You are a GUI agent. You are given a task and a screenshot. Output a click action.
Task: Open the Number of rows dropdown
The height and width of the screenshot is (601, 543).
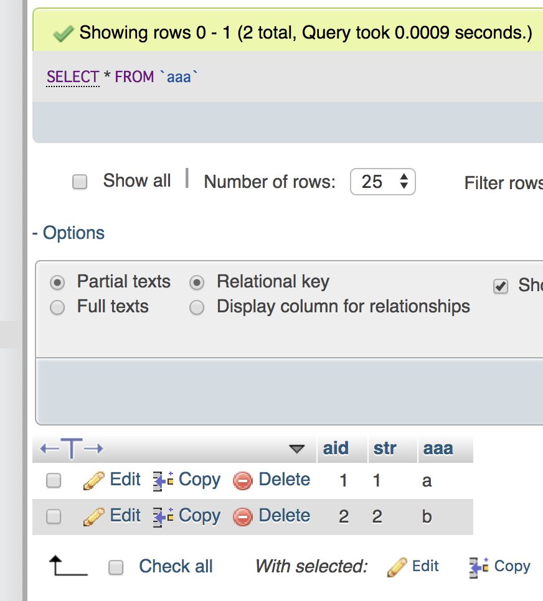[x=382, y=182]
